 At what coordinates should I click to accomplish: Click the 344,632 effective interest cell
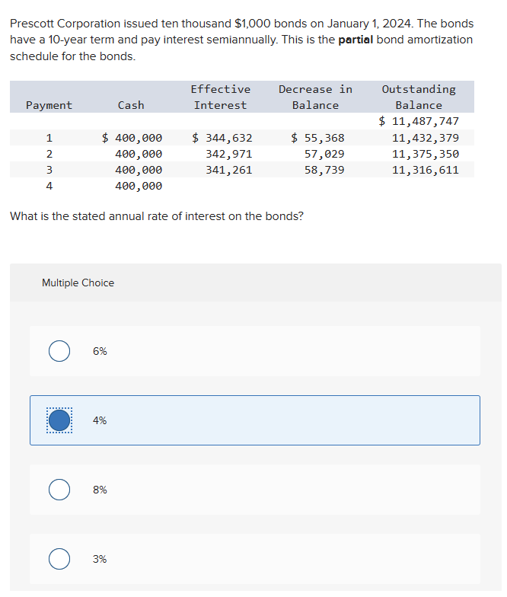click(x=222, y=138)
